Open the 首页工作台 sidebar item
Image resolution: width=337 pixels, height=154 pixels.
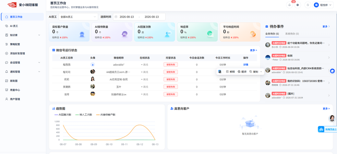pos(22,17)
